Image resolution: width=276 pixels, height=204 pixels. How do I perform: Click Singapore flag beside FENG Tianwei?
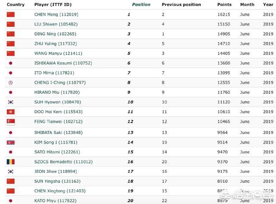(x=11, y=122)
